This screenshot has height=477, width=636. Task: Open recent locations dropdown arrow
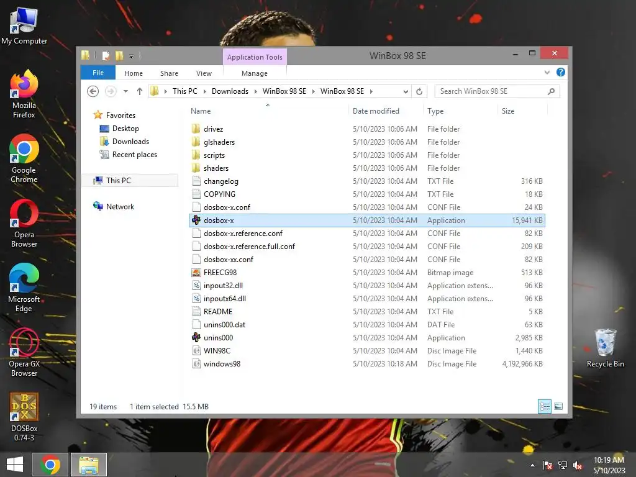[125, 91]
